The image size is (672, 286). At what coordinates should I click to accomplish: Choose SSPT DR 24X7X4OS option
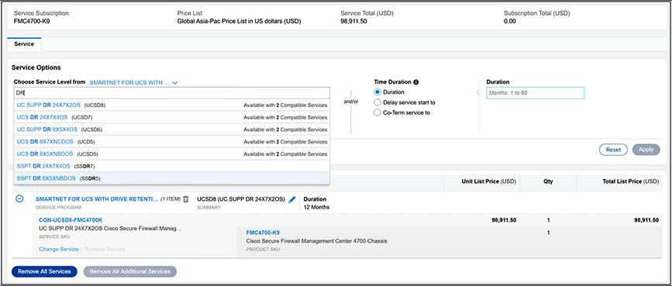(172, 166)
